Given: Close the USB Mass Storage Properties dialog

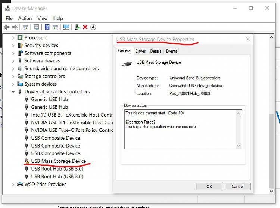Looking at the screenshot, I should tap(248, 39).
